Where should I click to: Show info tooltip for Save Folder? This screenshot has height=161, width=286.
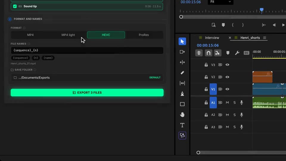click(35, 70)
